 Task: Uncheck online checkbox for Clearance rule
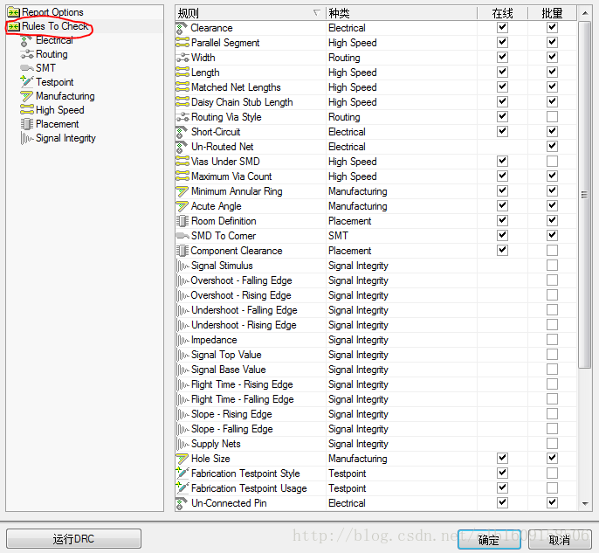(x=502, y=27)
